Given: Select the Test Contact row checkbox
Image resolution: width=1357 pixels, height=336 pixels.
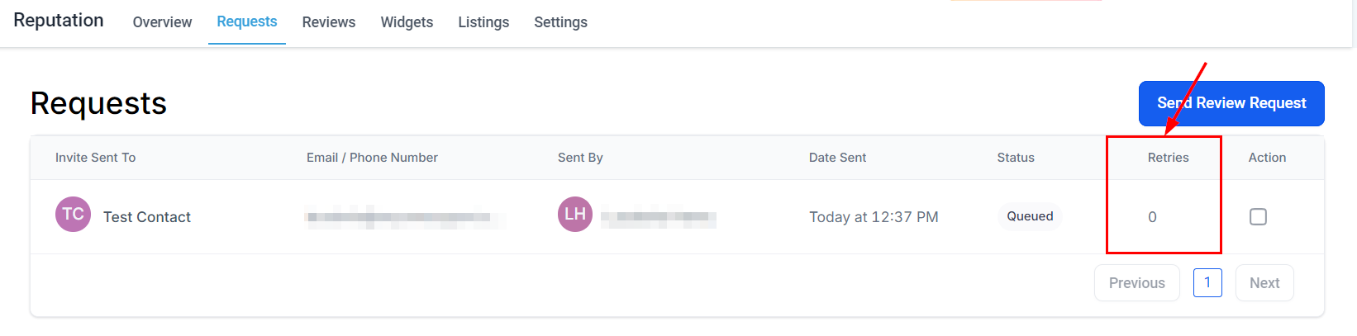Looking at the screenshot, I should tap(1258, 216).
